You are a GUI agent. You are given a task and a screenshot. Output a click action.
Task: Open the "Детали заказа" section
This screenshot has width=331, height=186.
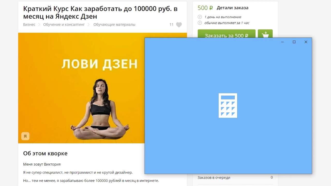coord(232,8)
